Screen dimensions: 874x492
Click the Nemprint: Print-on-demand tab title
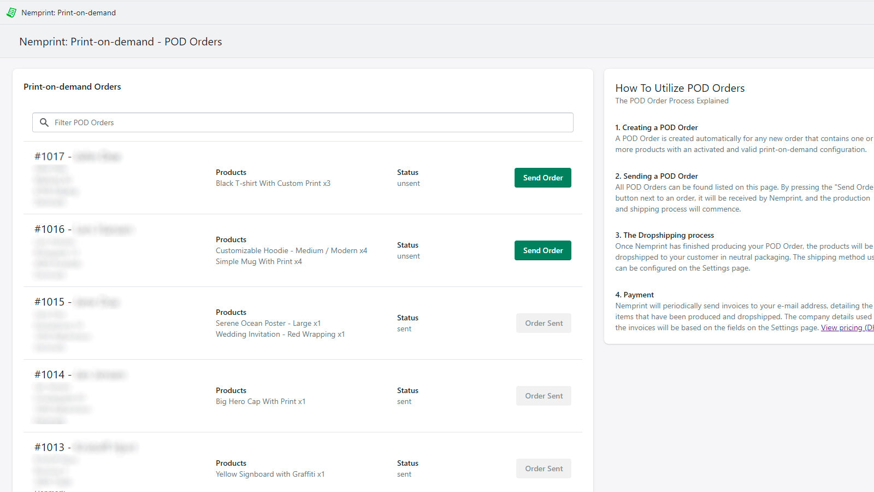tap(69, 13)
